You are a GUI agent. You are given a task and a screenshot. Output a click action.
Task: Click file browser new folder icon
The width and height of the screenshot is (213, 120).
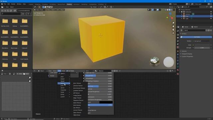pyautogui.click(x=15, y=11)
